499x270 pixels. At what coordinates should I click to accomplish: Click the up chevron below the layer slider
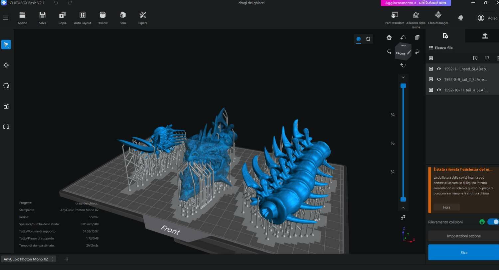pos(403,208)
